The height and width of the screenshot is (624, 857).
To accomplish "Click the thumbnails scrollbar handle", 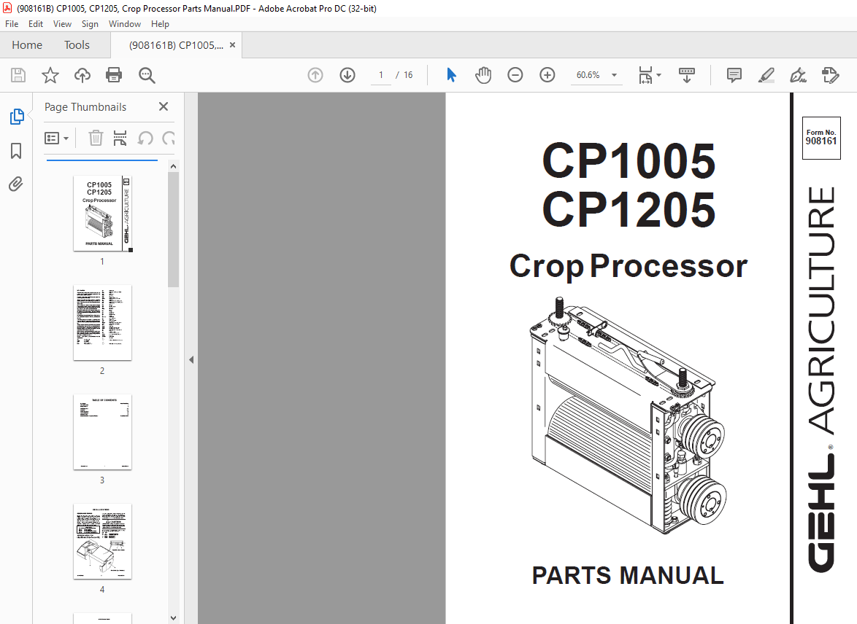I will [x=173, y=230].
